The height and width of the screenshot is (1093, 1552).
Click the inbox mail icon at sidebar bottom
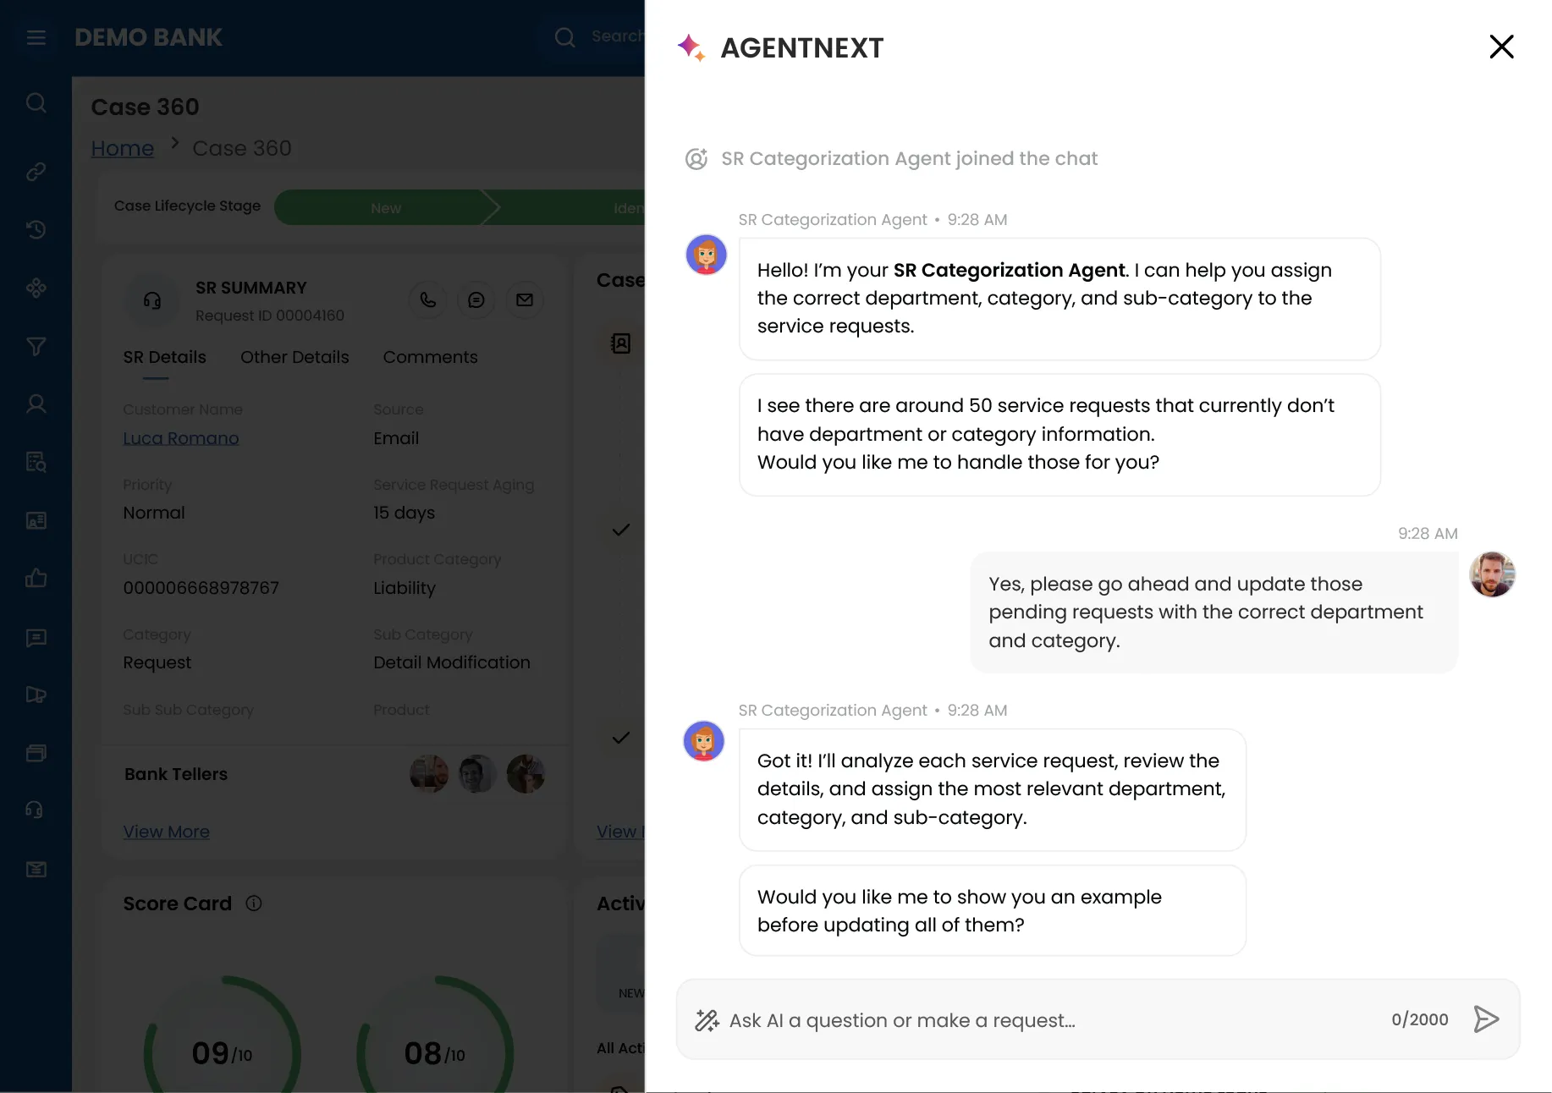36,869
